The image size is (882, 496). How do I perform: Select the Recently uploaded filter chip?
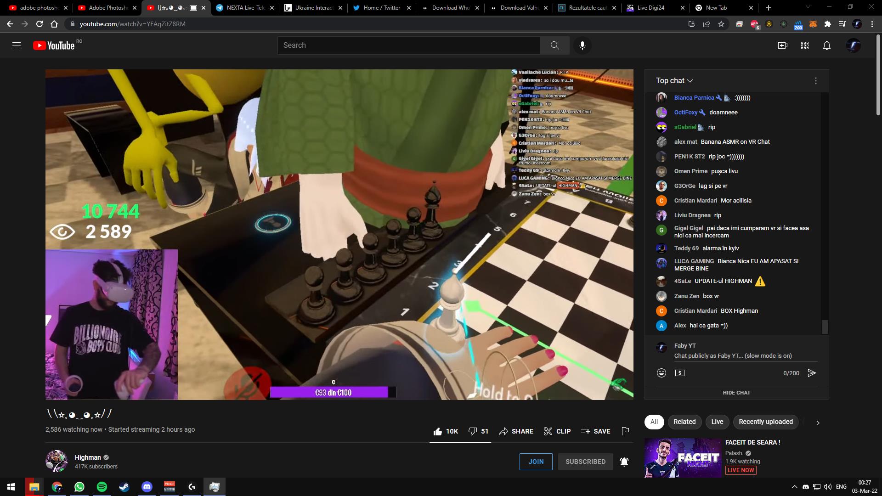click(x=765, y=422)
